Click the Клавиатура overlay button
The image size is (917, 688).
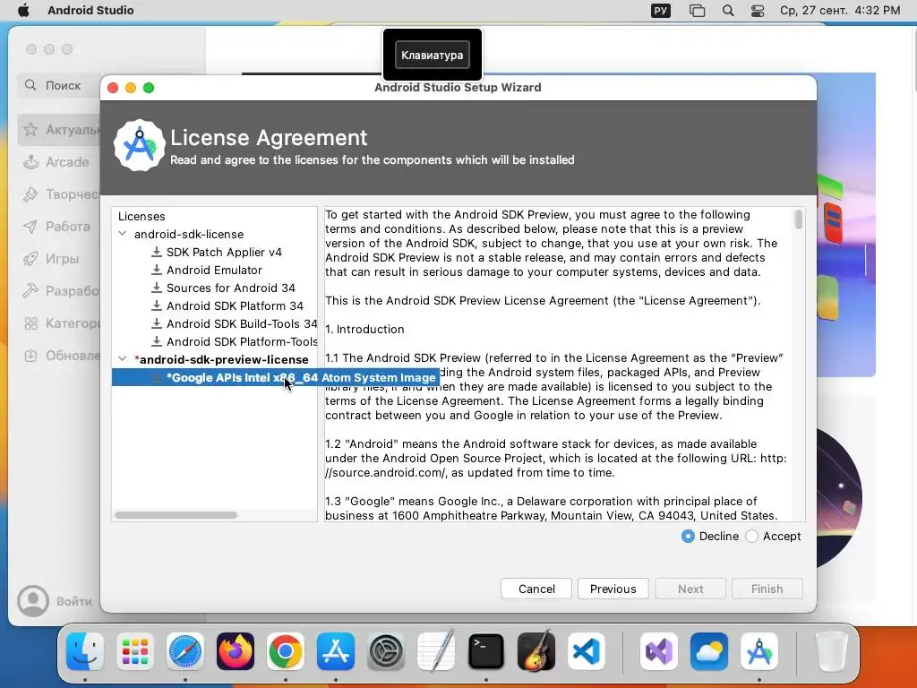click(433, 55)
